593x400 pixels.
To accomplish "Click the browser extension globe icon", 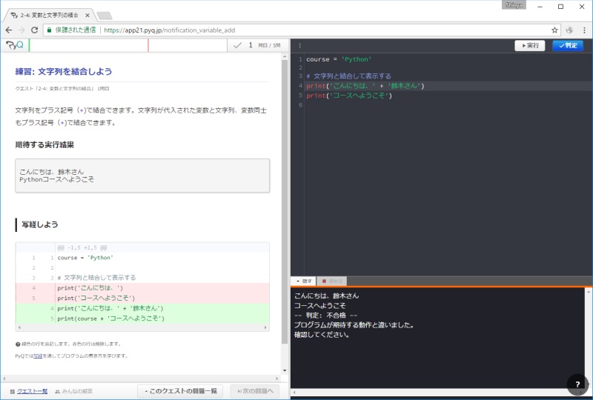I will pyautogui.click(x=569, y=30).
